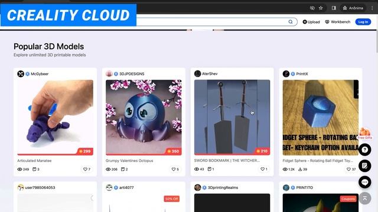Screen dimensions: 378x212
Task: Click Fidget Sphere - Rotating Ball title
Action: point(318,160)
